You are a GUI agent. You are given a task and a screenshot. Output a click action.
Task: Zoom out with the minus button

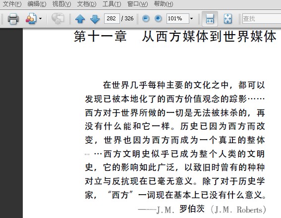pos(146,18)
